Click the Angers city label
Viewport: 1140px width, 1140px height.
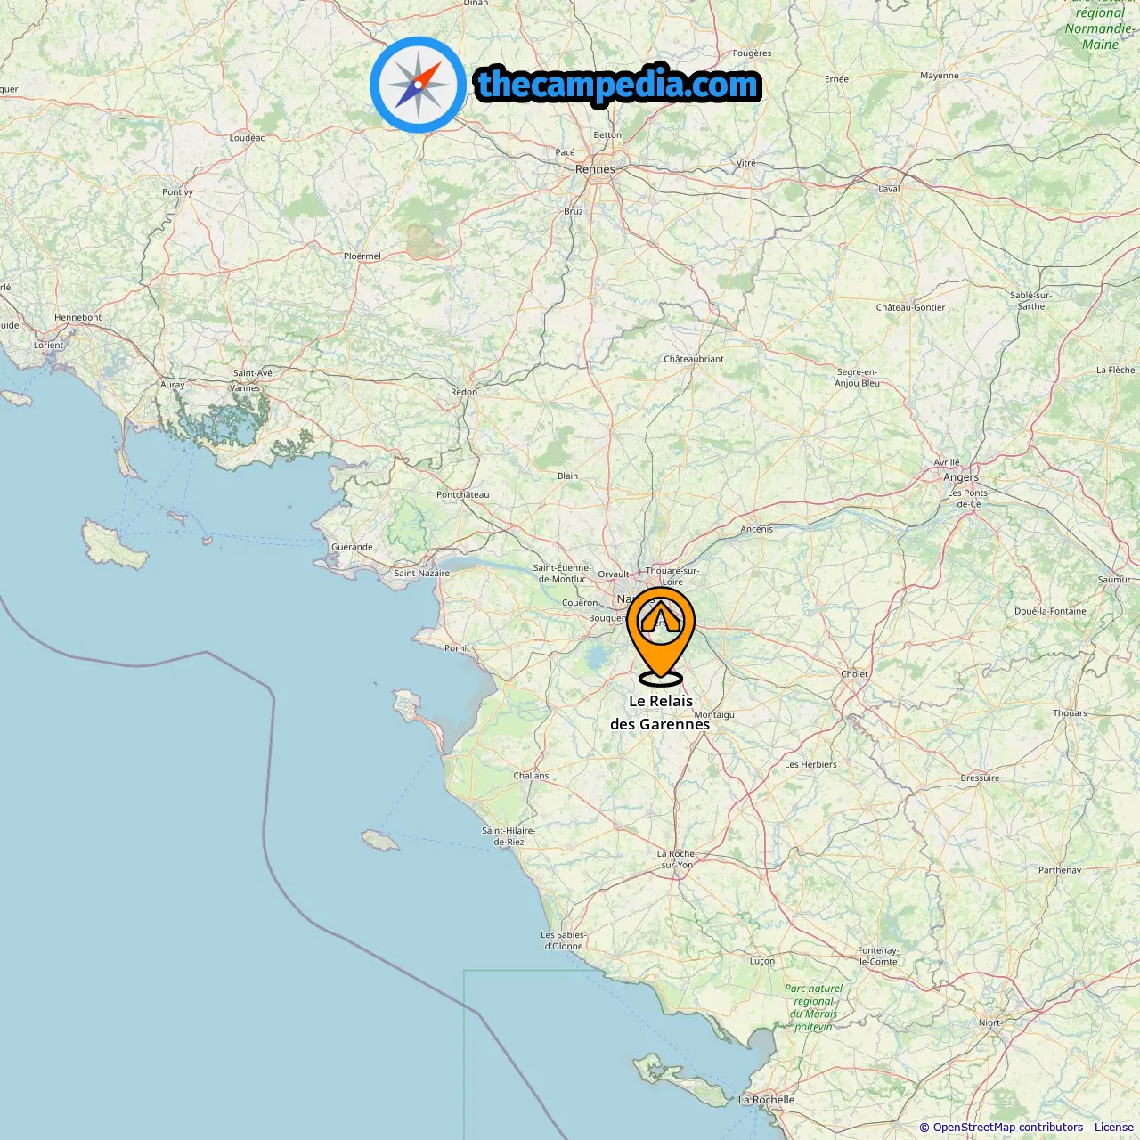tap(961, 477)
